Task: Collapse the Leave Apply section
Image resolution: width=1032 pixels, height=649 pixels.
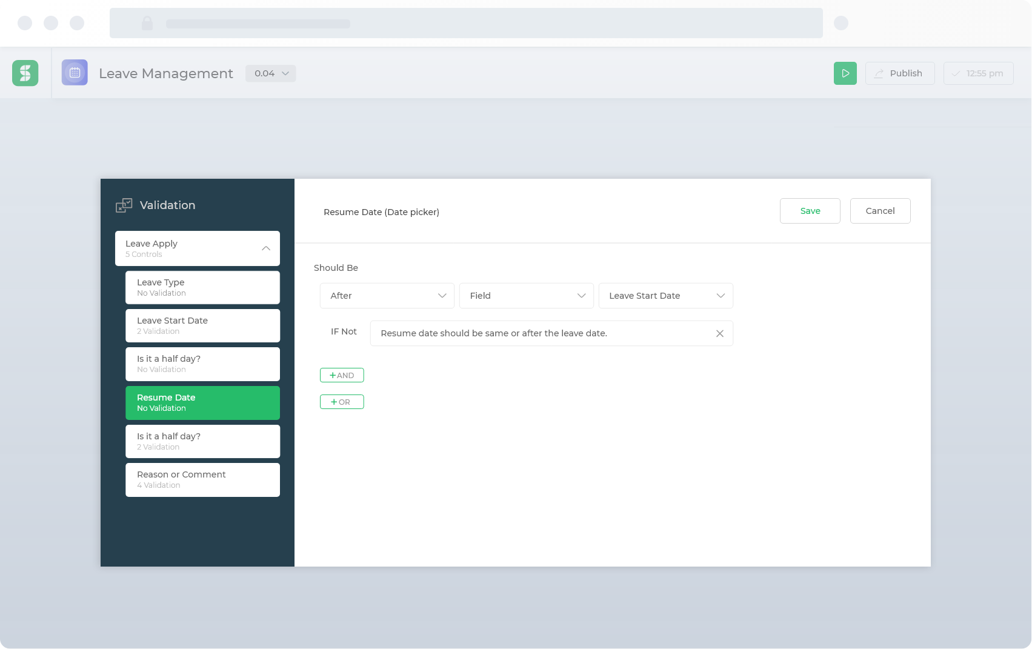Action: [266, 248]
